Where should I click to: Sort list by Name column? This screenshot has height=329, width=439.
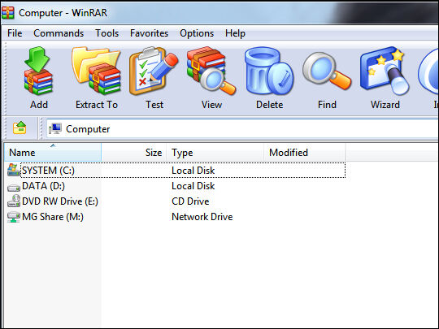(53, 152)
